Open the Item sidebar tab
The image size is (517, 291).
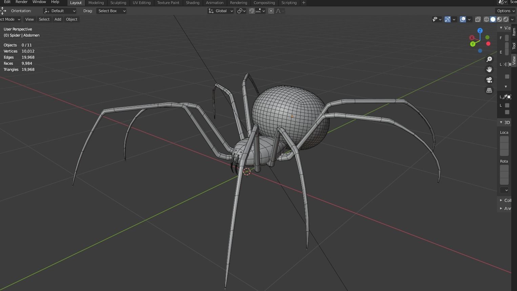(x=514, y=32)
